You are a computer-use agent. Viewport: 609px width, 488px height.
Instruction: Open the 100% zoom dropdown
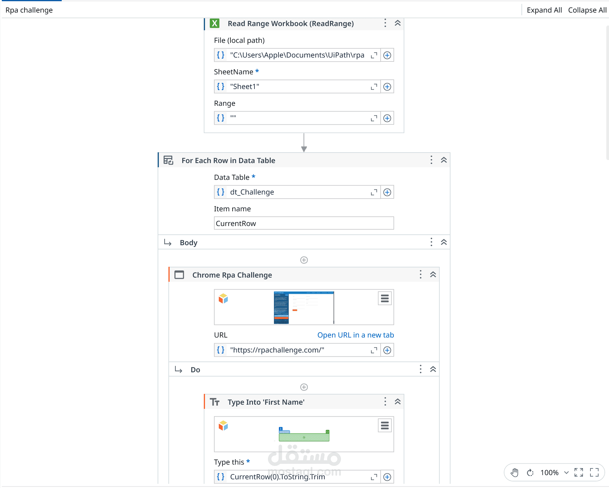[x=554, y=473]
